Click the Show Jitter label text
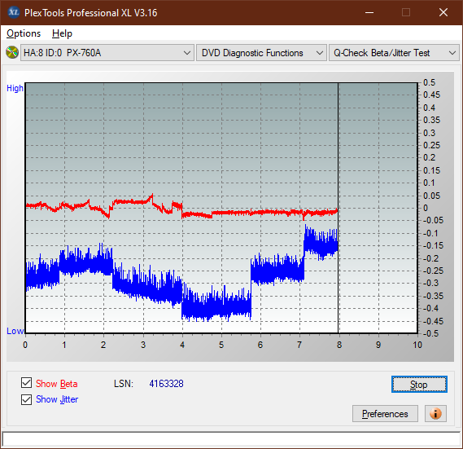Image resolution: width=463 pixels, height=449 pixels. [x=57, y=399]
